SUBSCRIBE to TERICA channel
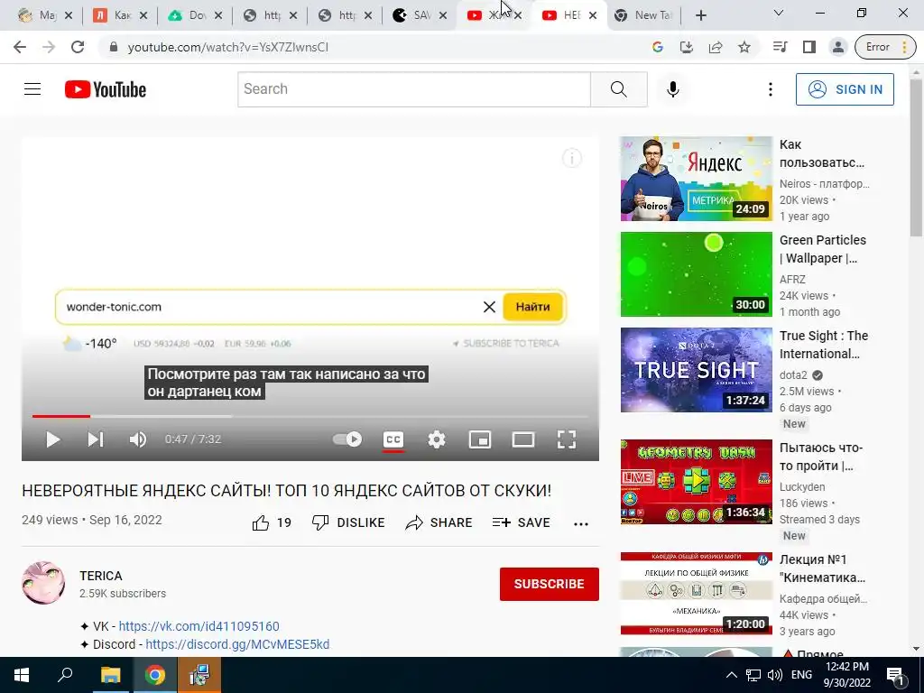Image resolution: width=924 pixels, height=693 pixels. coord(550,584)
